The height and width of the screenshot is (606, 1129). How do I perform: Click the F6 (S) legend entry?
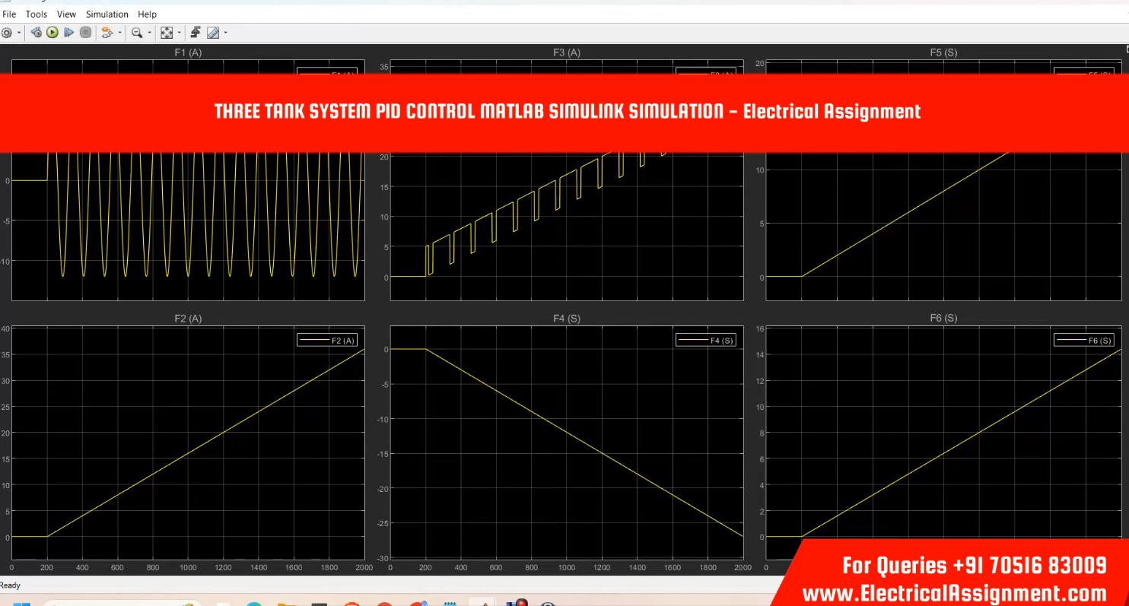coord(1084,341)
